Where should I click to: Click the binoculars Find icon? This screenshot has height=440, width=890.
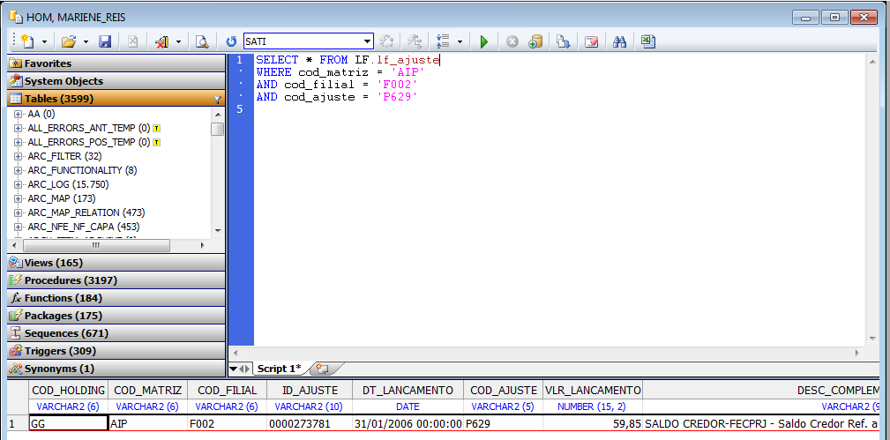point(619,41)
